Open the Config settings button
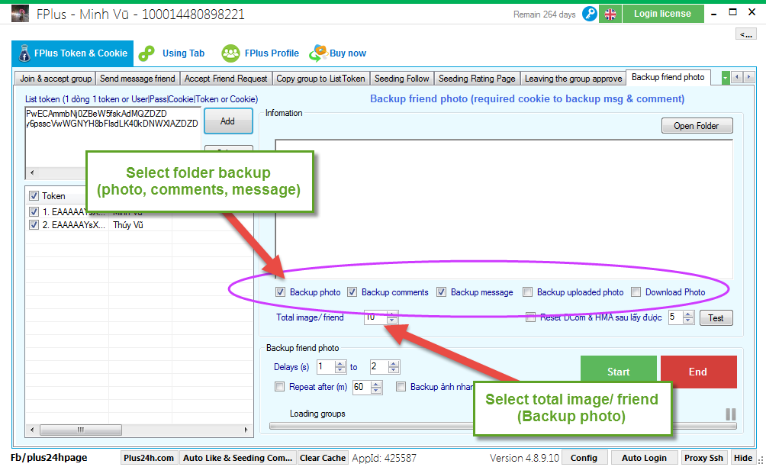766x467 pixels. pyautogui.click(x=584, y=458)
